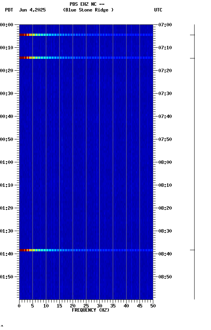Screen dimensions: 211x330
Task: Click the 01:50 PDT time label
Action: pos(6,277)
